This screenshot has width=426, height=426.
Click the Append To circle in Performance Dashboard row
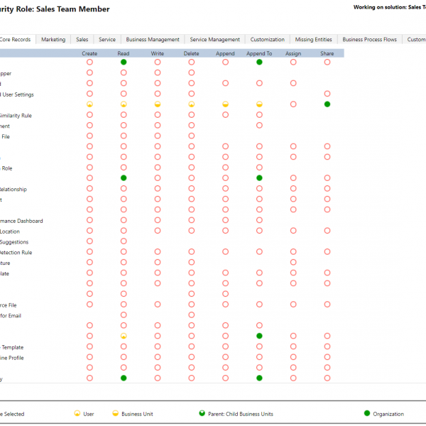point(259,220)
